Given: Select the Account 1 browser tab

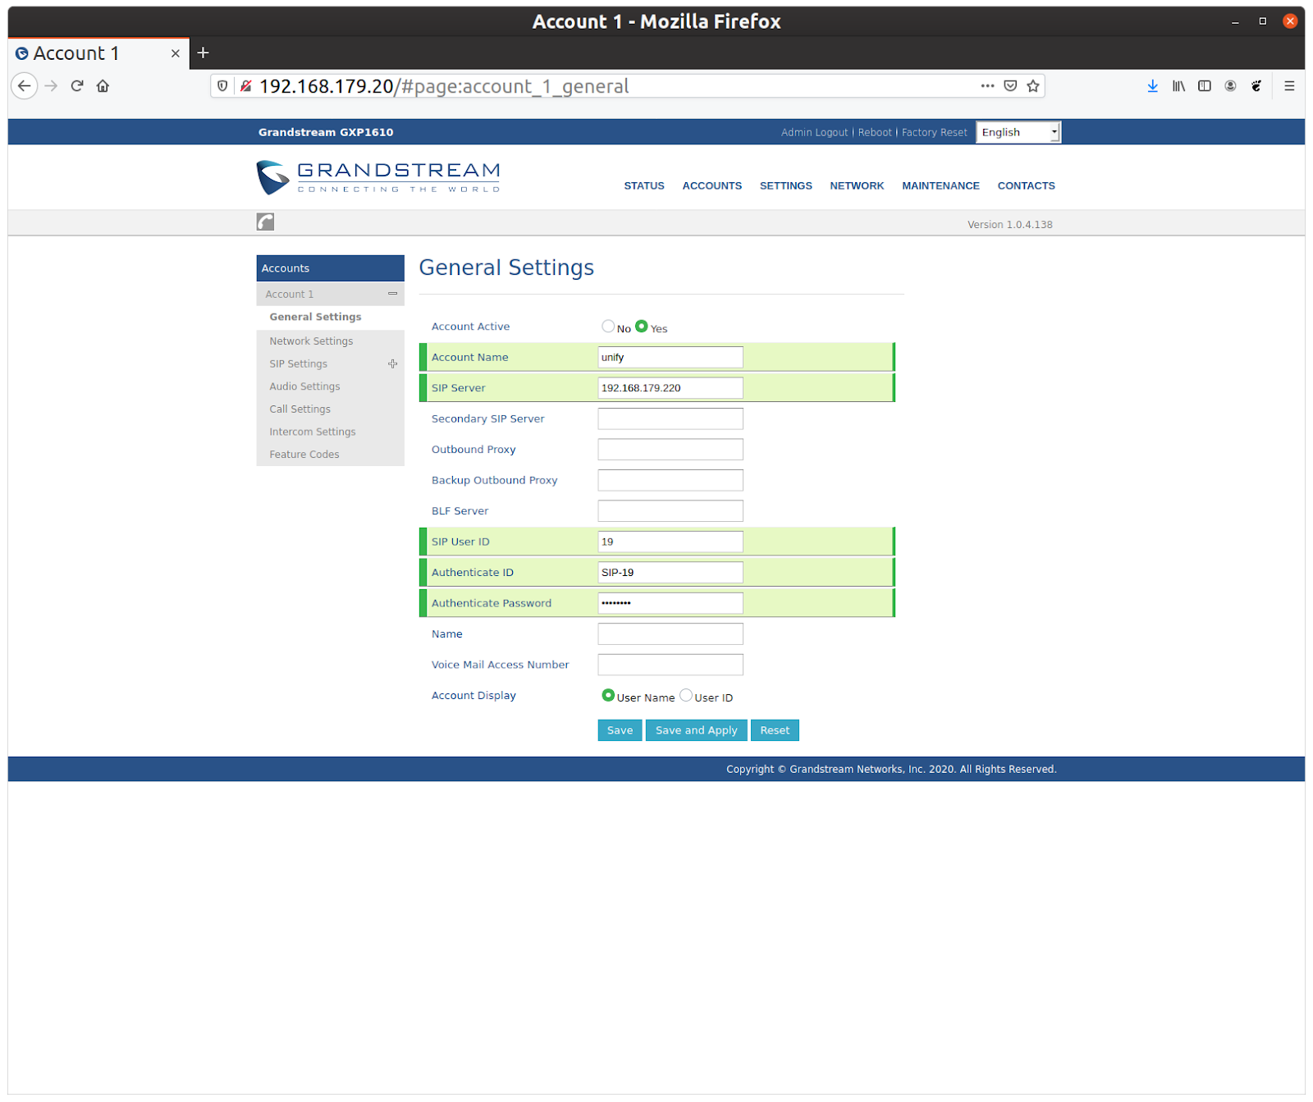Looking at the screenshot, I should (98, 53).
